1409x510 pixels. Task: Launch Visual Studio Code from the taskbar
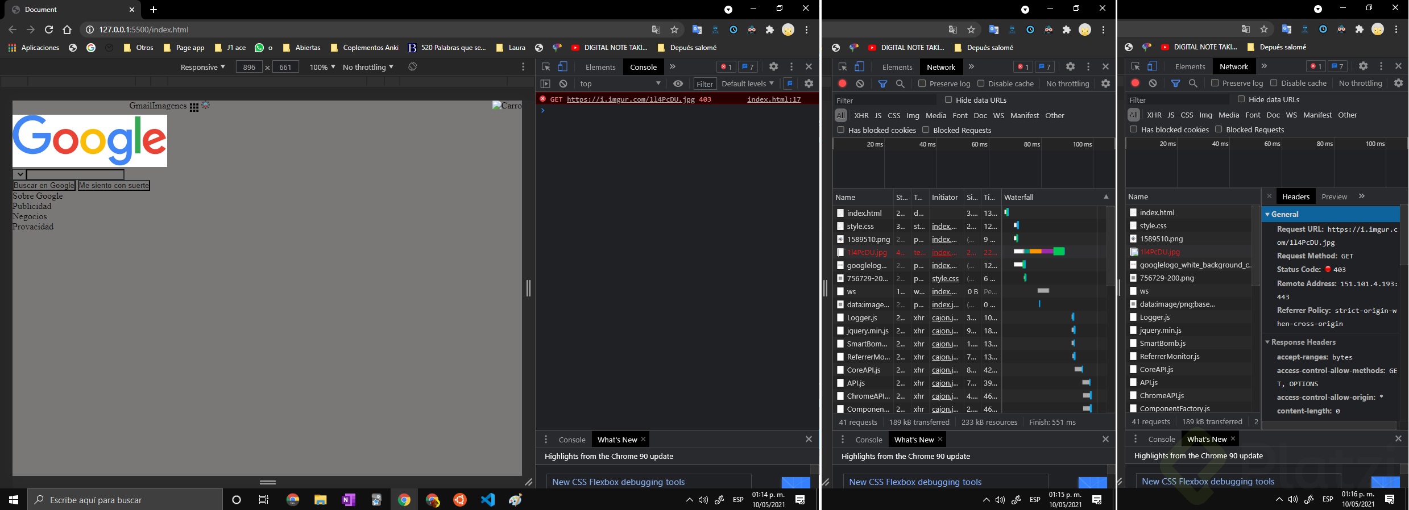point(488,500)
